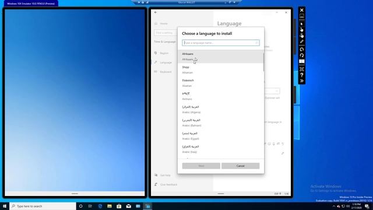The width and height of the screenshot is (373, 210).
Task: Click back arrow in Settings window
Action: click(156, 12)
